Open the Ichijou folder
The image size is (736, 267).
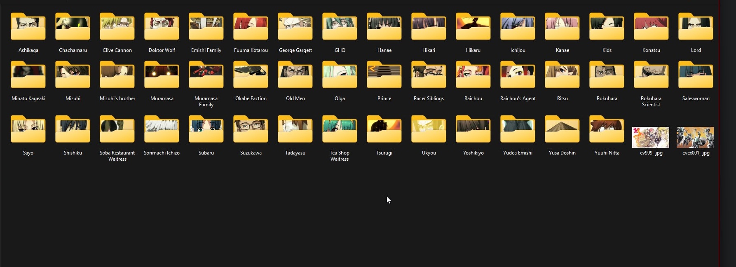(518, 26)
